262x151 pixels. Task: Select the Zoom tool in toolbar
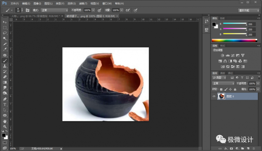click(x=5, y=127)
